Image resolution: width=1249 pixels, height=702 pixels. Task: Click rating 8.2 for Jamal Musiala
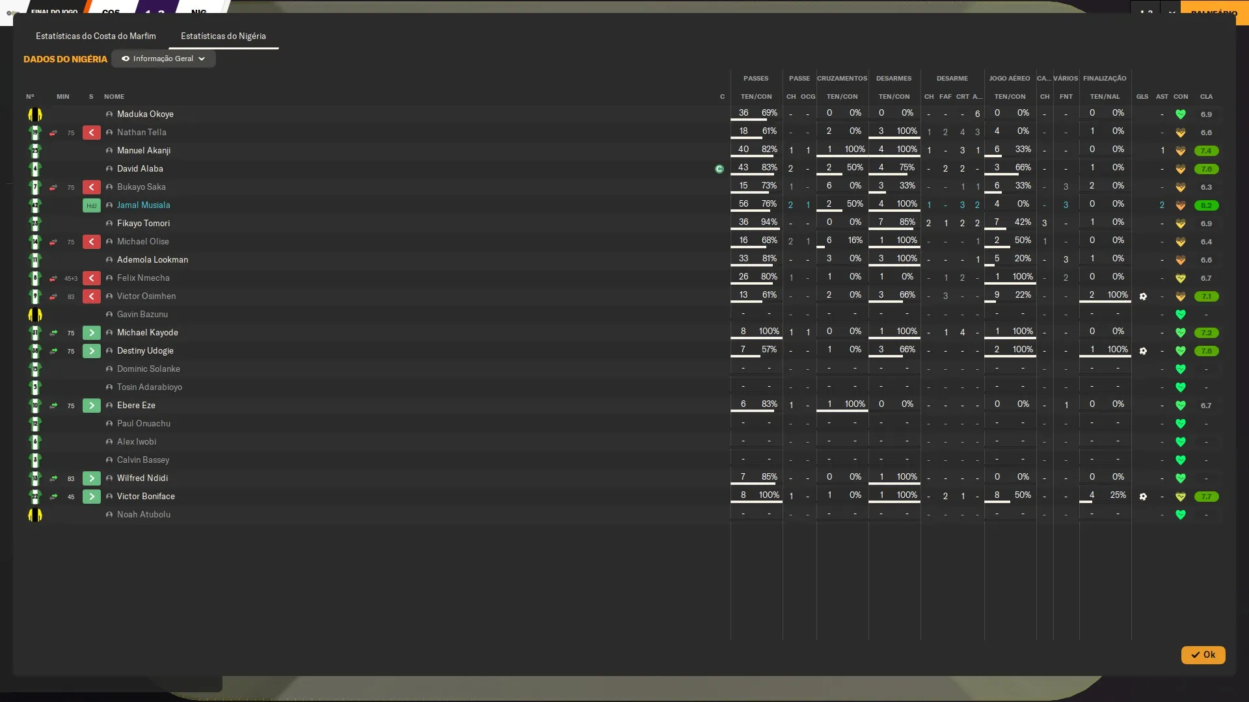tap(1206, 205)
